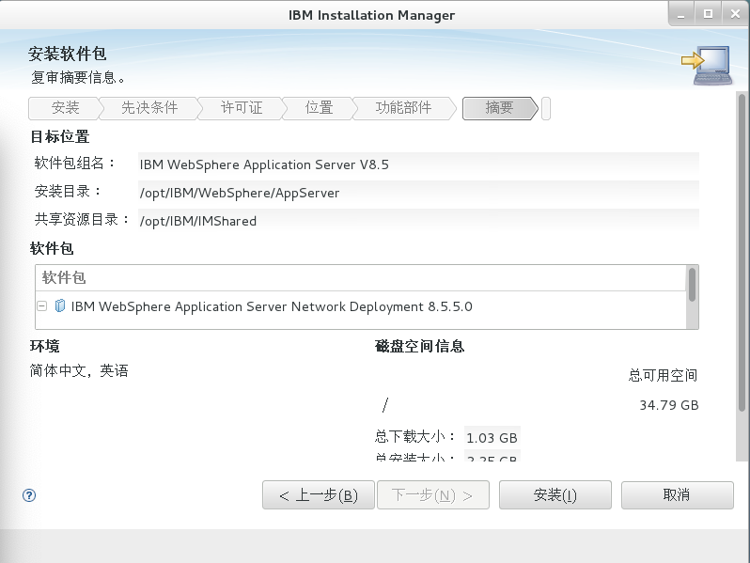Go to the 安装 wizard step
Viewport: 750px width, 563px height.
(x=65, y=108)
